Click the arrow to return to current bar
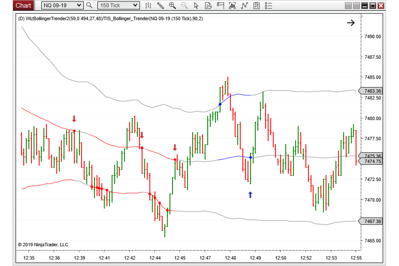This screenshot has height=266, width=399. click(x=351, y=23)
